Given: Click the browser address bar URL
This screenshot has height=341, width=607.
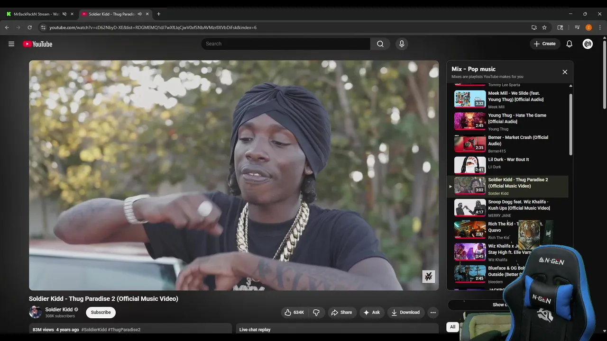Looking at the screenshot, I should coord(153,27).
